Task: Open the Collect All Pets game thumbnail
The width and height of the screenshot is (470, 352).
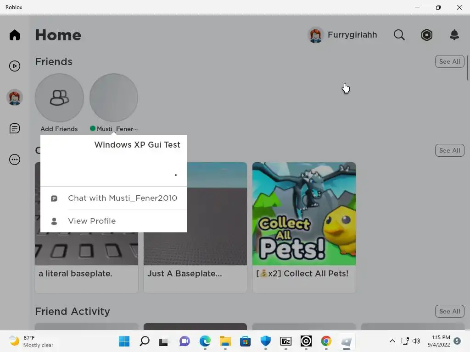Action: [x=304, y=214]
